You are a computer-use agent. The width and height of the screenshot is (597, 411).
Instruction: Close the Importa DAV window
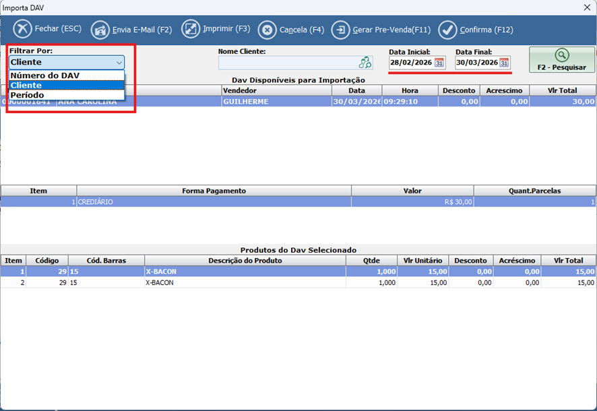pos(585,7)
